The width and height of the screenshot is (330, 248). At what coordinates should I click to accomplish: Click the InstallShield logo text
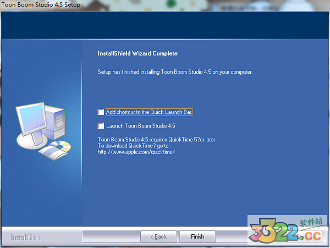tap(26, 237)
